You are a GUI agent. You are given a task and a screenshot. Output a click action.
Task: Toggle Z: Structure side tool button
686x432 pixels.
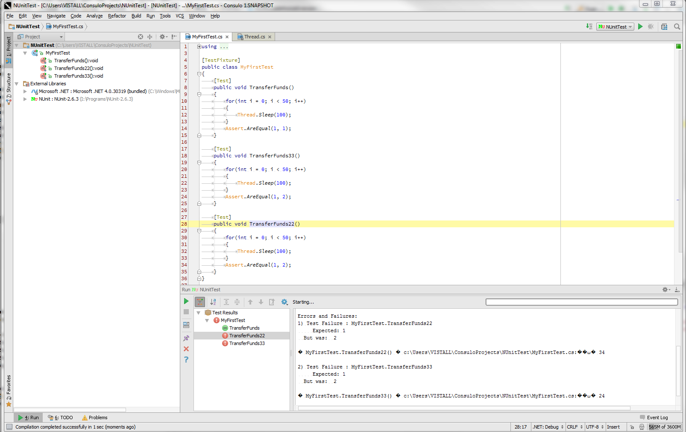coord(9,89)
